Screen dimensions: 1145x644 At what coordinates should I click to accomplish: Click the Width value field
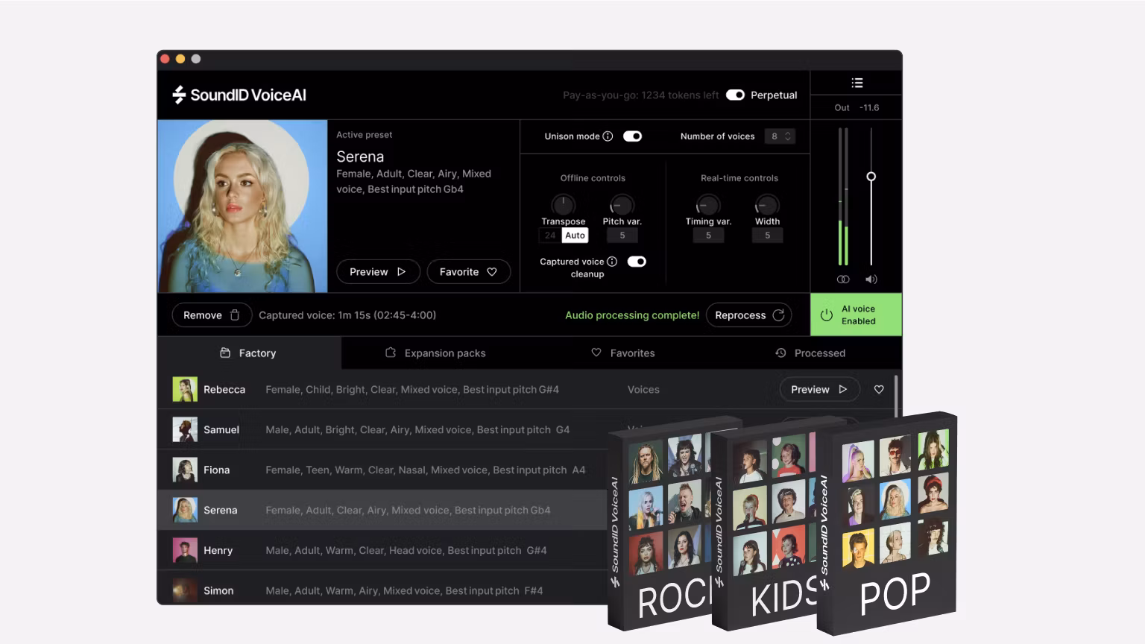click(x=767, y=236)
